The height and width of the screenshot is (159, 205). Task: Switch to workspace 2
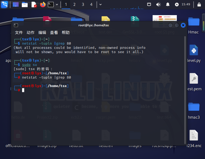pos(74,5)
